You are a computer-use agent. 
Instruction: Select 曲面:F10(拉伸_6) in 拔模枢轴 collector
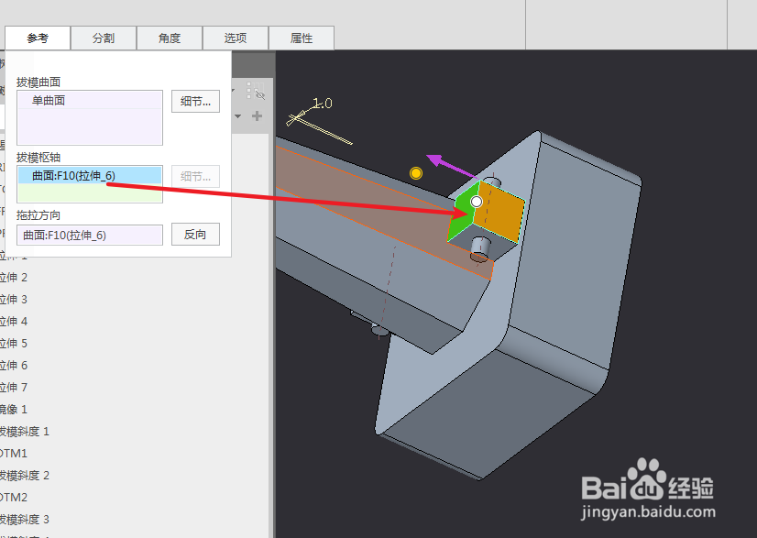tap(90, 175)
